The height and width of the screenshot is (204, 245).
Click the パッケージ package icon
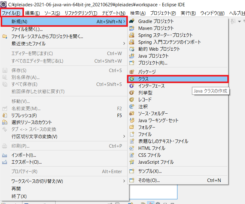[x=132, y=72]
